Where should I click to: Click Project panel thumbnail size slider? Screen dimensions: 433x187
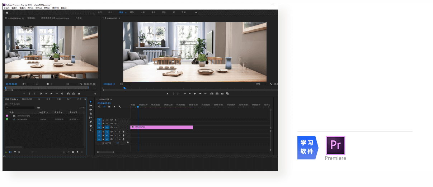point(24,152)
